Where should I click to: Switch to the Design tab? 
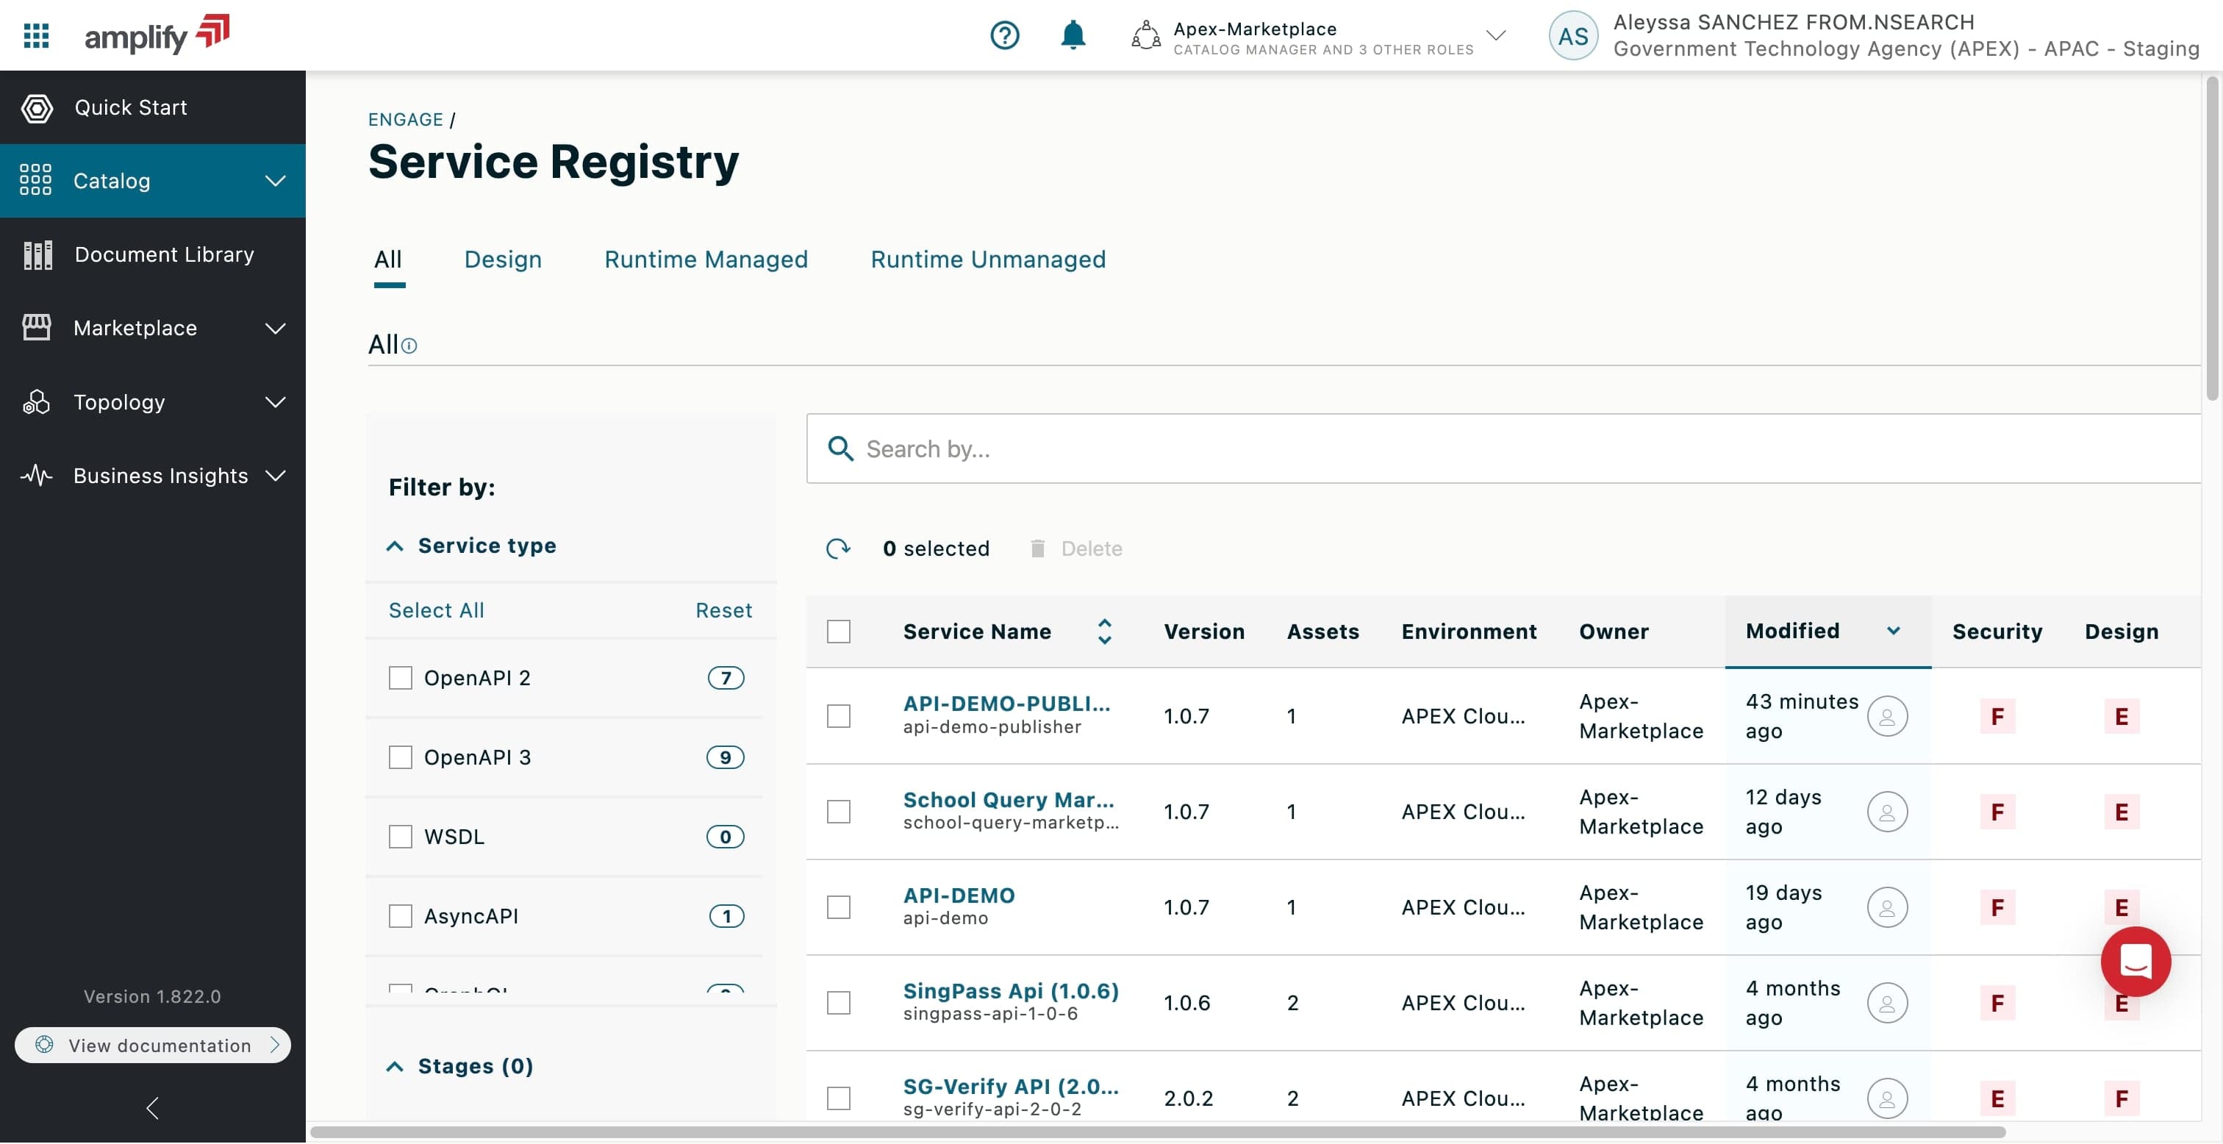pyautogui.click(x=503, y=260)
